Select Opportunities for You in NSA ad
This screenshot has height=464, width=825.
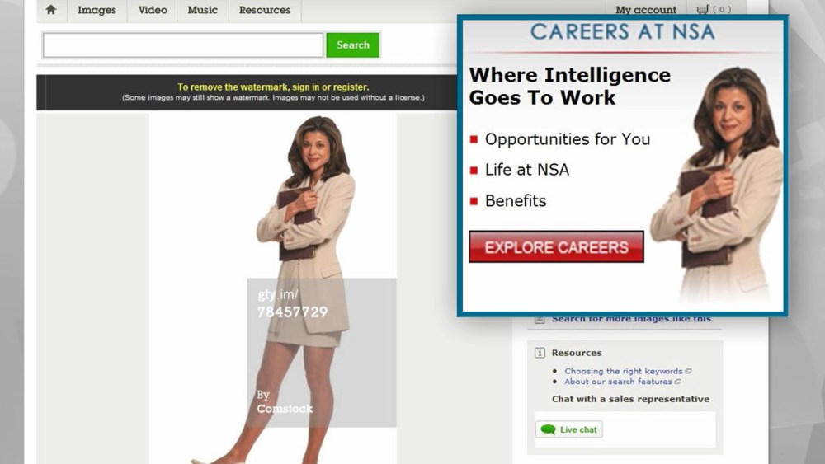(x=568, y=139)
